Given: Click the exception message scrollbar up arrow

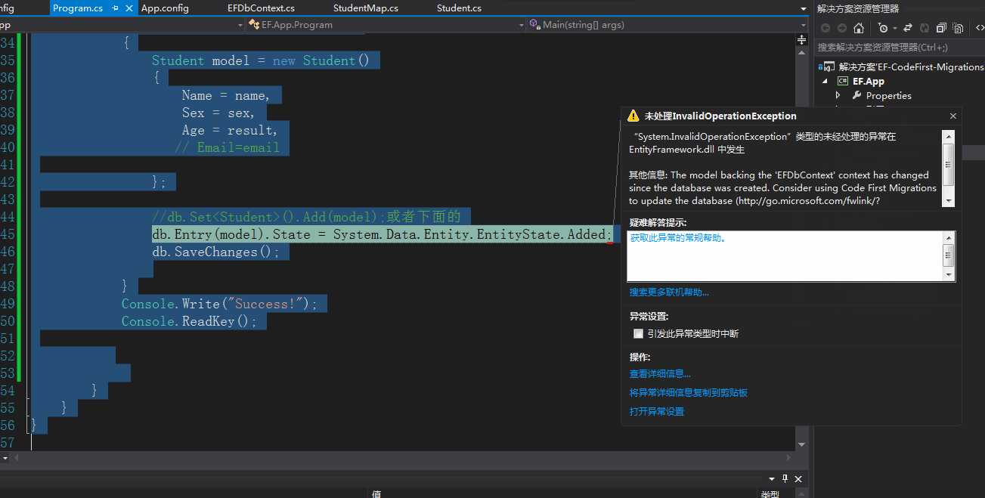Looking at the screenshot, I should click(x=949, y=135).
